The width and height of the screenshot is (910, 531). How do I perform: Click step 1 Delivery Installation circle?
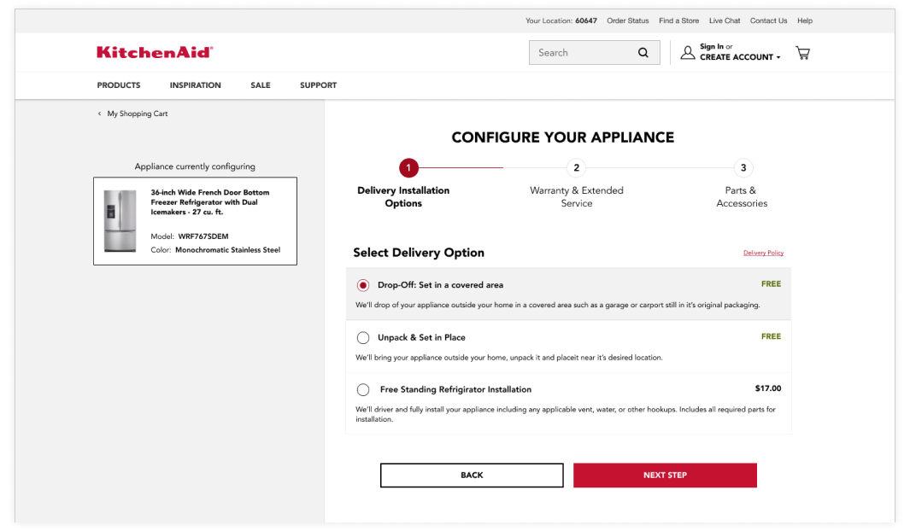[x=408, y=168]
